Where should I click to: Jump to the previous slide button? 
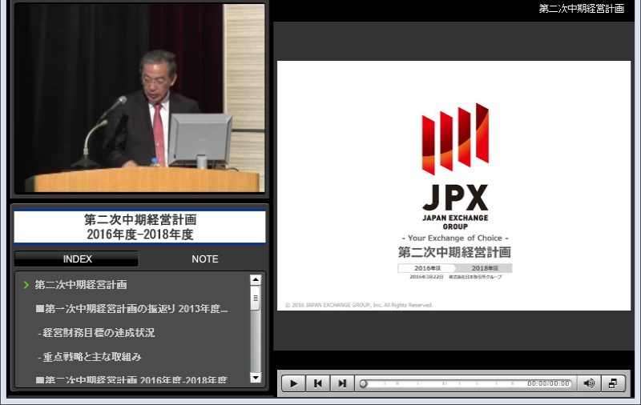(317, 383)
